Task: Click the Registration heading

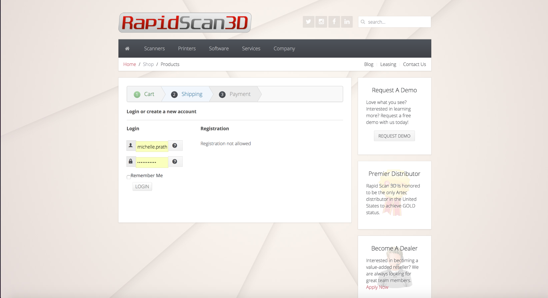Action: 215,129
